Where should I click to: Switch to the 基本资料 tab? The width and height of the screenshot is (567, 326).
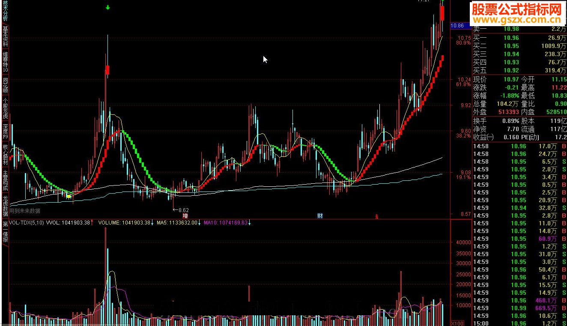coord(5,36)
